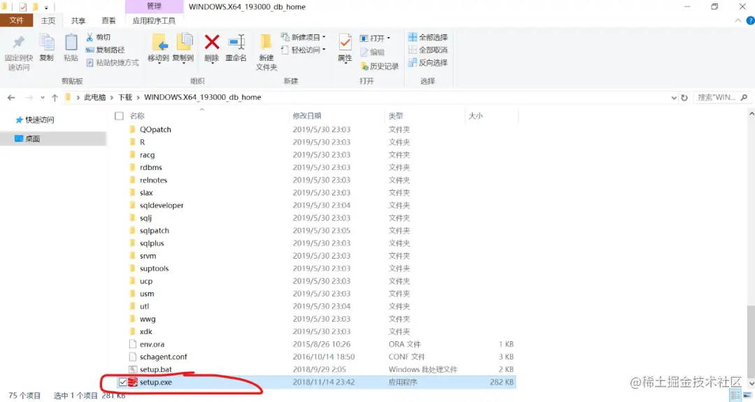Click the Manage (管理) contextual tab
The image size is (755, 402).
(x=154, y=6)
